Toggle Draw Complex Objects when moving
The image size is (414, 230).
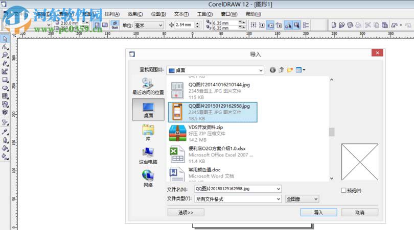tap(288, 25)
